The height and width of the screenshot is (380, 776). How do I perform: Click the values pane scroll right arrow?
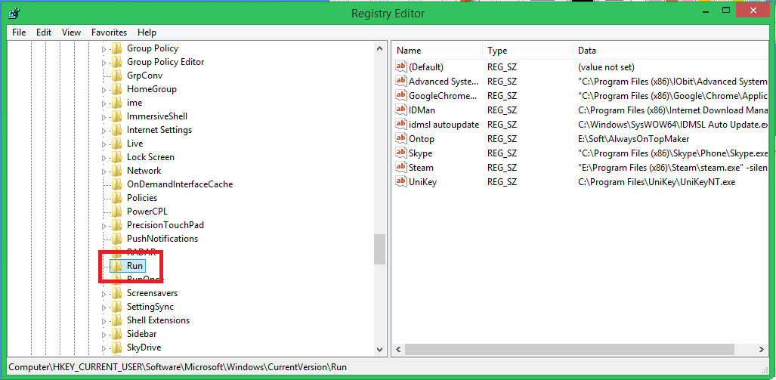click(762, 349)
